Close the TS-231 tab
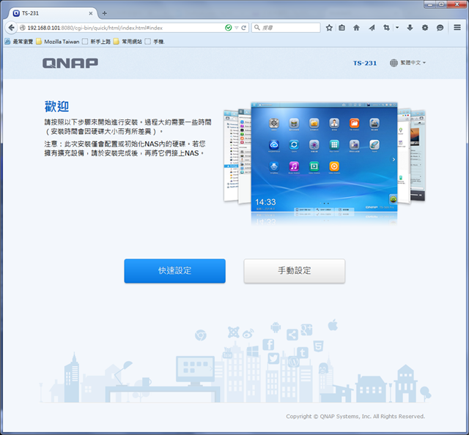Viewport: 469px width, 435px height. tap(91, 13)
